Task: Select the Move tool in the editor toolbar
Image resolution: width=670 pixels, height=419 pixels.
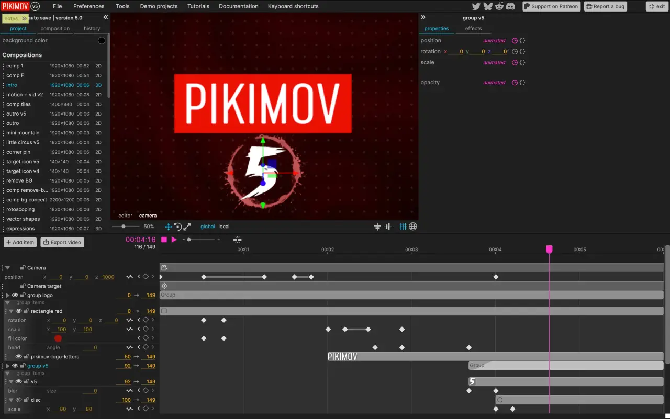Action: click(169, 227)
